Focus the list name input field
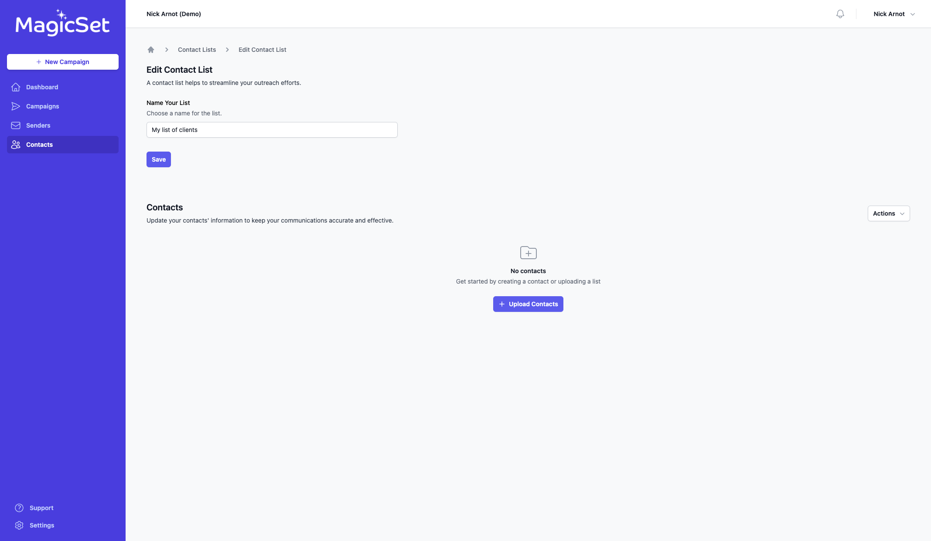Image resolution: width=931 pixels, height=541 pixels. [x=272, y=130]
